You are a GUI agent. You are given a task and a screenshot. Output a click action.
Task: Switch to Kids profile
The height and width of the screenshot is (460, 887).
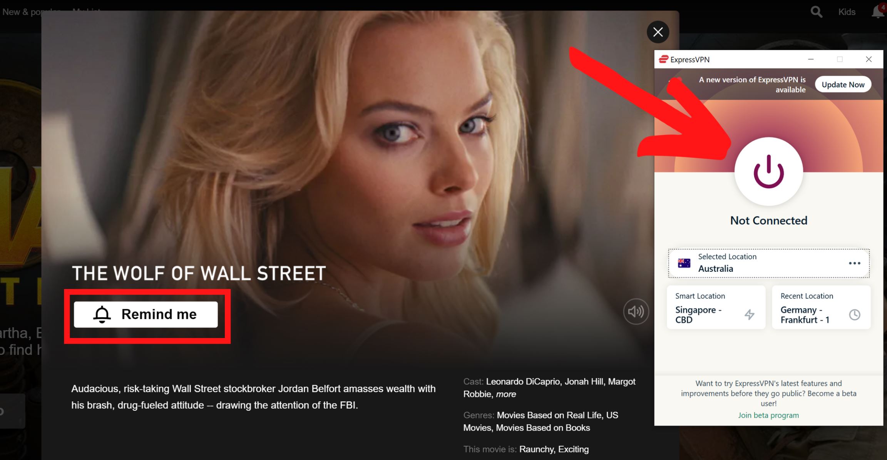847,12
